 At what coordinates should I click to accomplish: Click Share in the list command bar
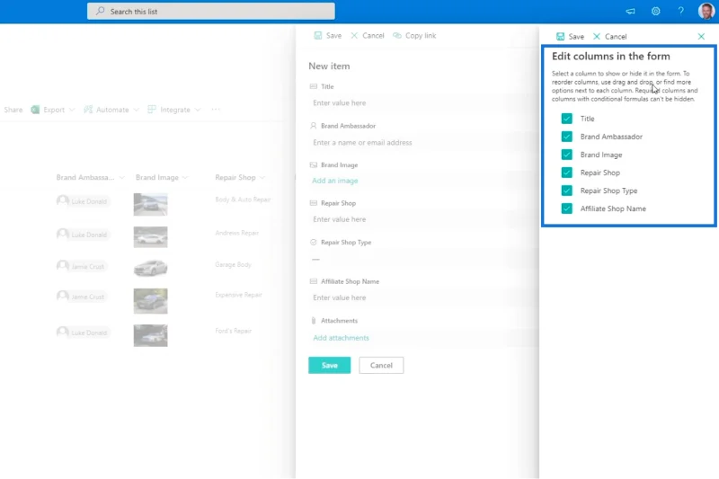click(x=13, y=110)
